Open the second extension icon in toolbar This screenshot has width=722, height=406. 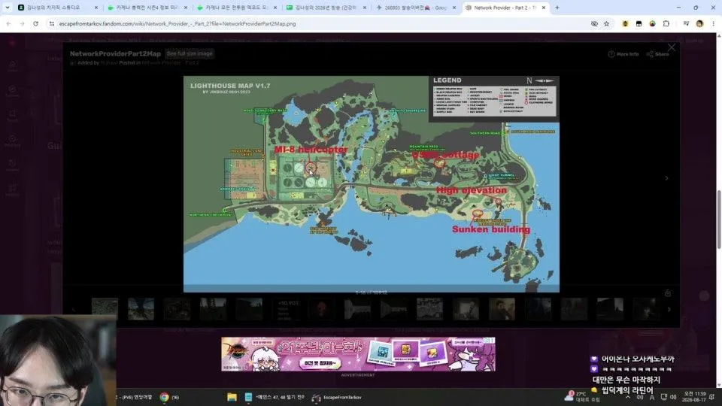(639, 23)
